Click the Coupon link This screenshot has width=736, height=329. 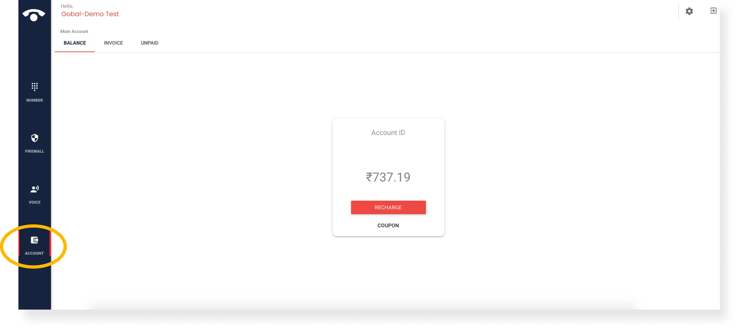pyautogui.click(x=388, y=225)
